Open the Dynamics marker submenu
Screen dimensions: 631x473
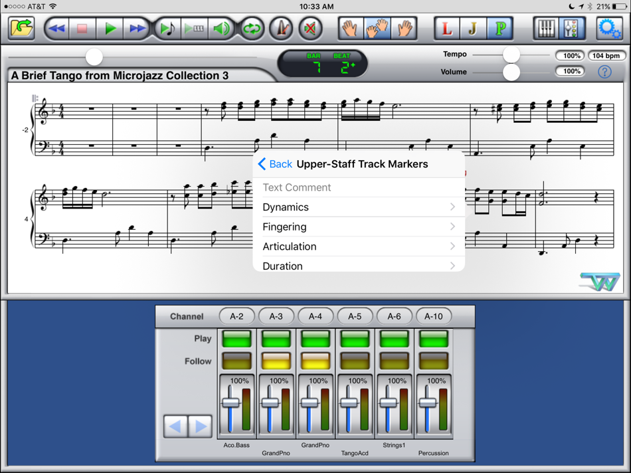pyautogui.click(x=359, y=207)
